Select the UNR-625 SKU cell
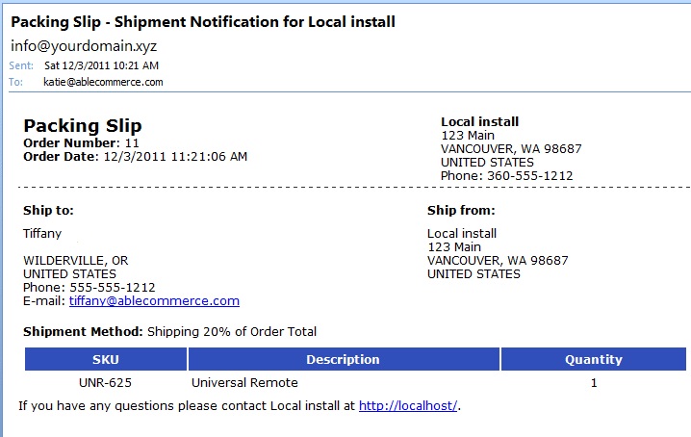The image size is (691, 437). tap(106, 382)
